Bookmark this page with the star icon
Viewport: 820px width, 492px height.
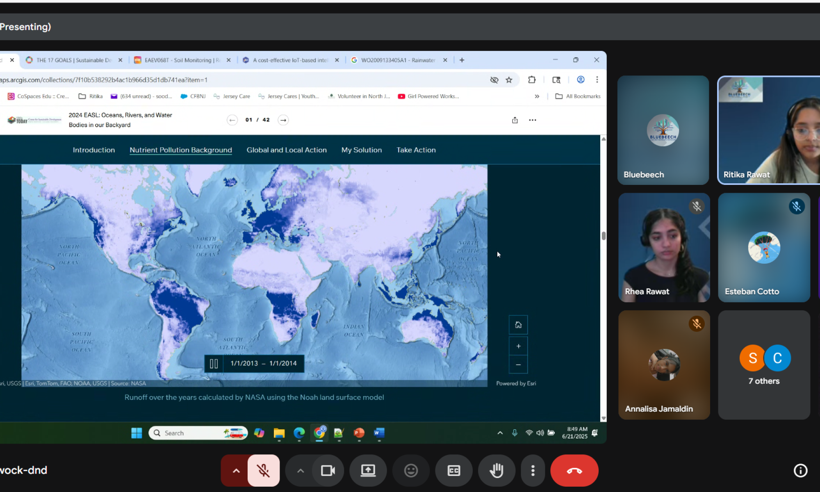(509, 80)
